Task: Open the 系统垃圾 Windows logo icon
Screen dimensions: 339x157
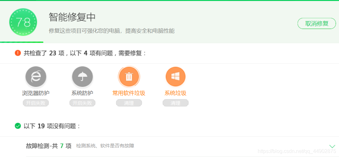Action: (175, 76)
